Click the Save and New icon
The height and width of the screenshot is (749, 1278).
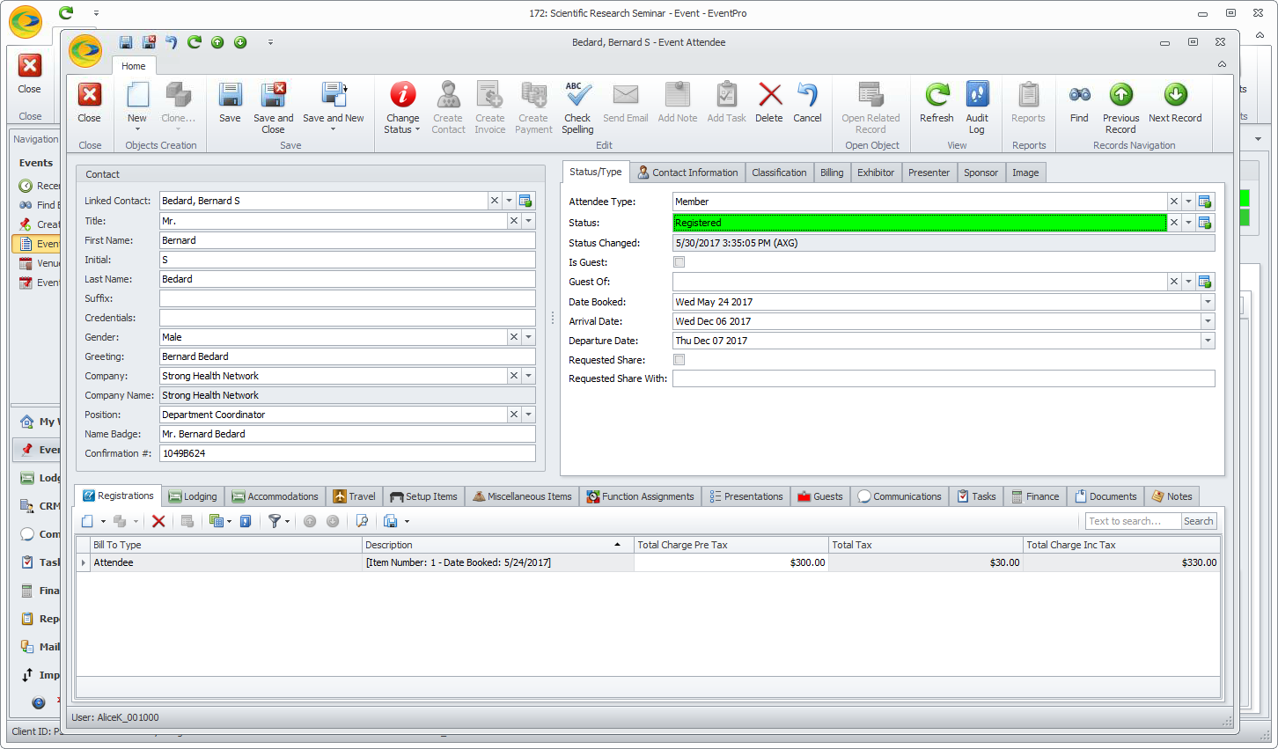pyautogui.click(x=334, y=95)
